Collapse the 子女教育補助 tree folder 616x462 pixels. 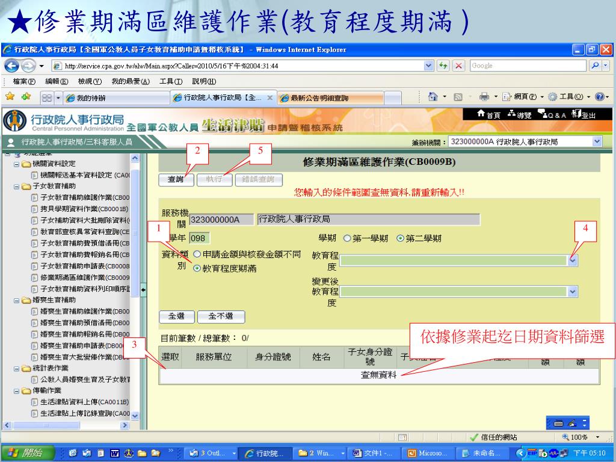pos(16,186)
